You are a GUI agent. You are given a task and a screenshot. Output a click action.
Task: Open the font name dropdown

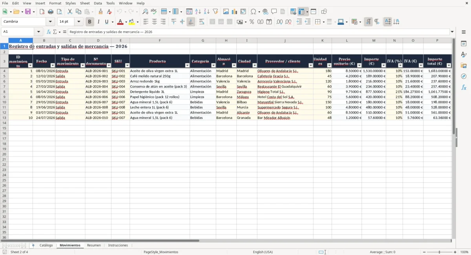(51, 22)
